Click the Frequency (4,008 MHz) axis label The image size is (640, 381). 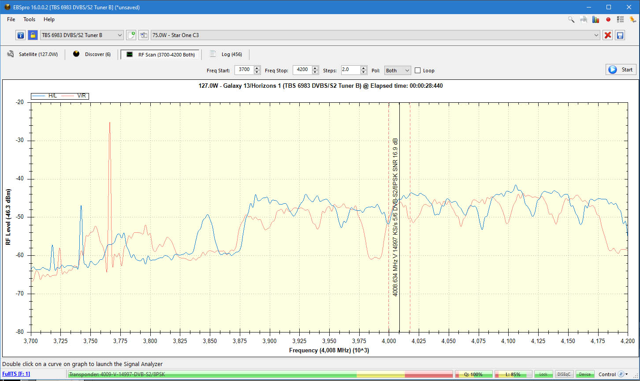[x=329, y=350]
